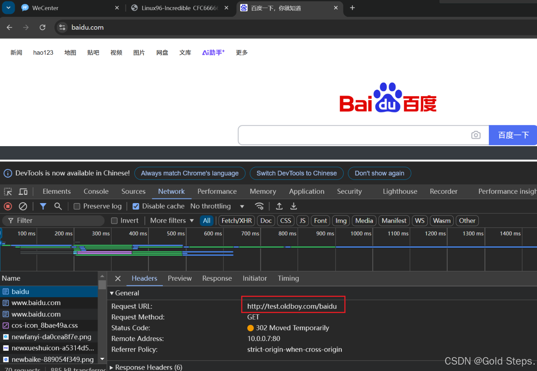Screen dimensions: 537x371
Task: Toggle device toolbar icon
Action: pos(23,191)
